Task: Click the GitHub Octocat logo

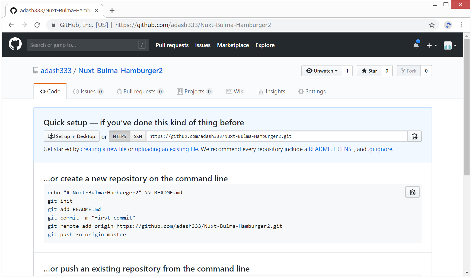Action: 15,44
